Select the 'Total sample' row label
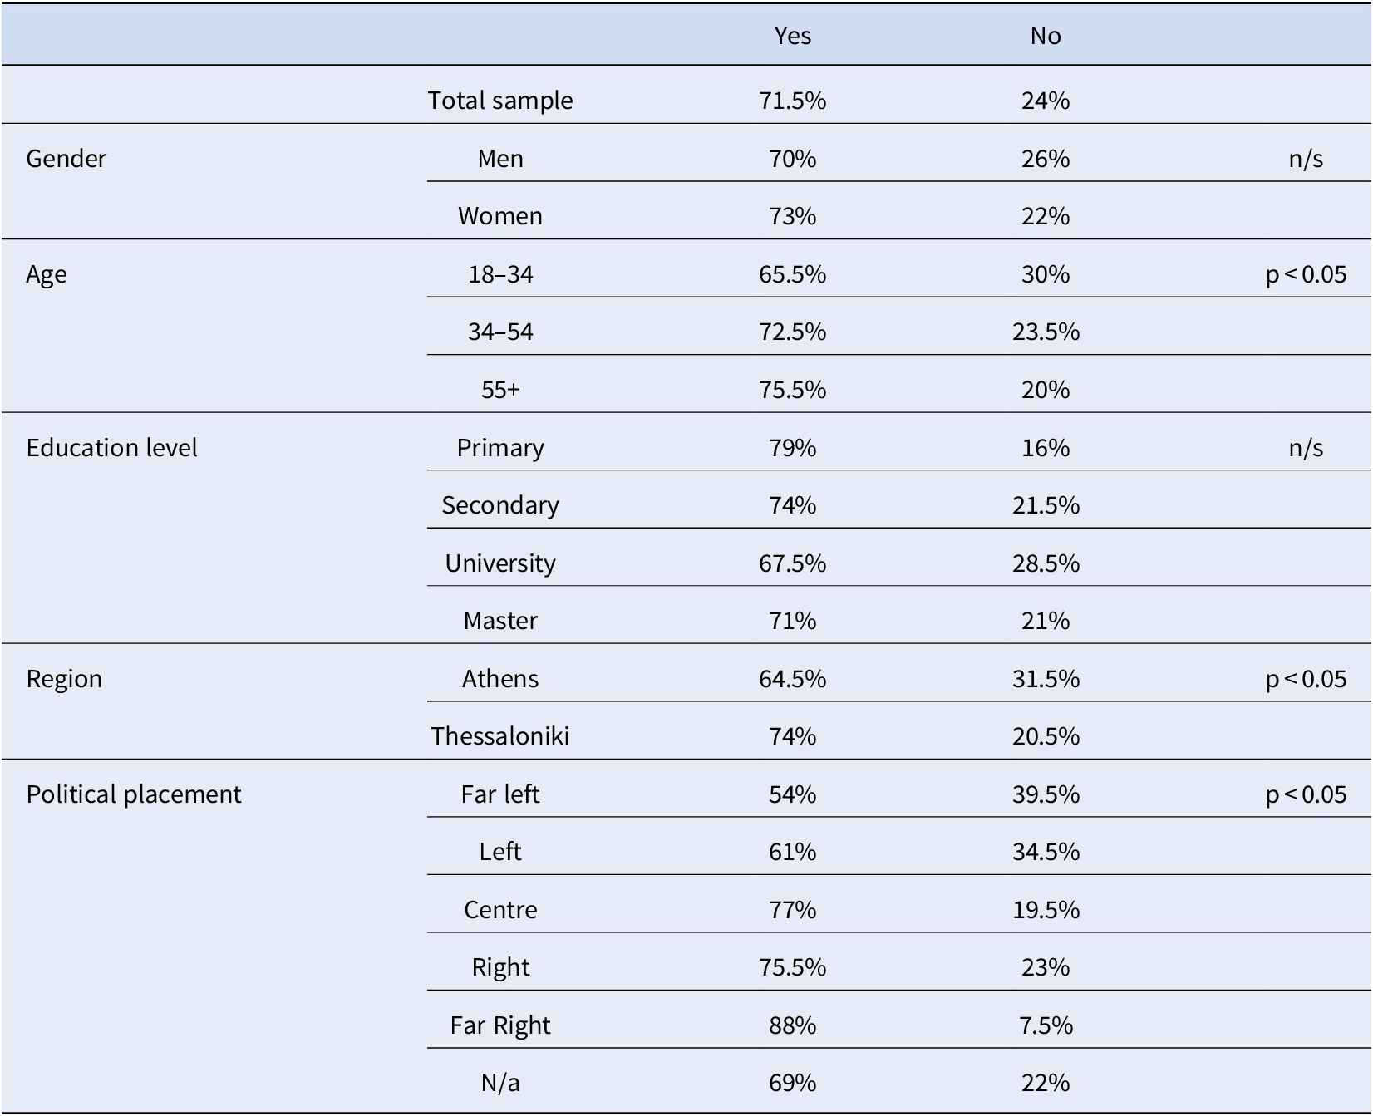This screenshot has width=1373, height=1116. point(500,101)
